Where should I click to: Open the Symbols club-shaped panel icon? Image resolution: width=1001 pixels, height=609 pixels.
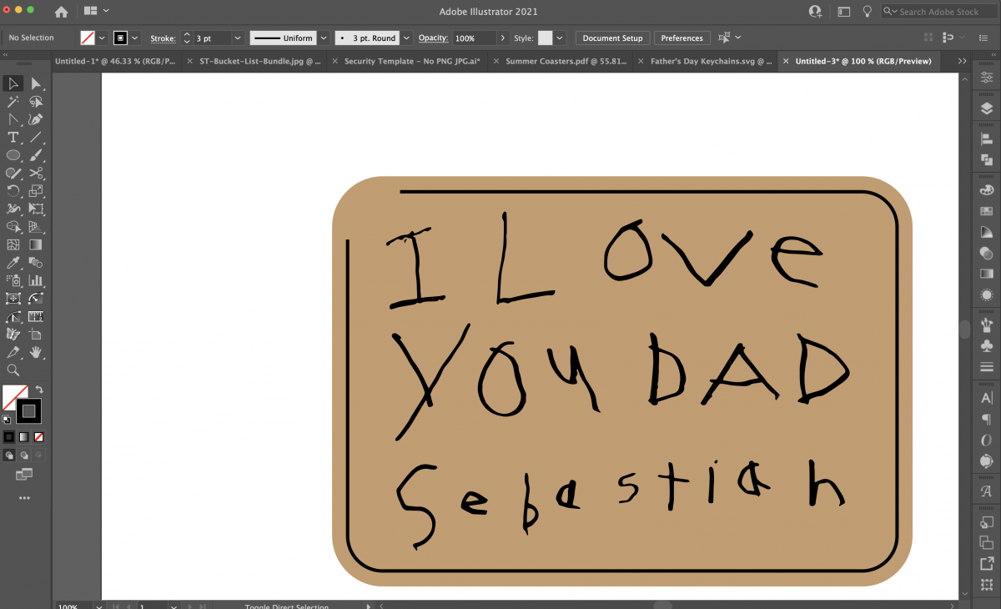[x=987, y=345]
